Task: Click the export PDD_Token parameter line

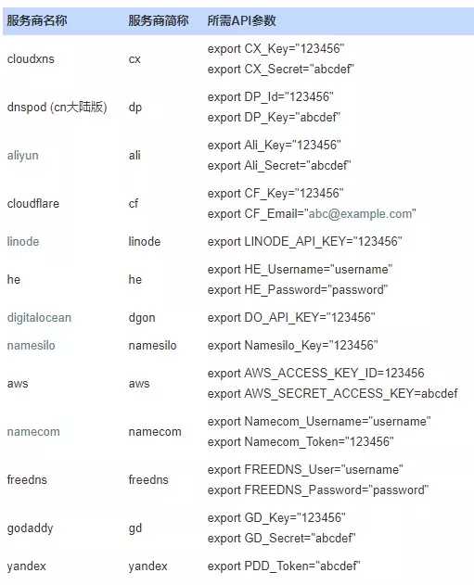Action: tap(284, 566)
